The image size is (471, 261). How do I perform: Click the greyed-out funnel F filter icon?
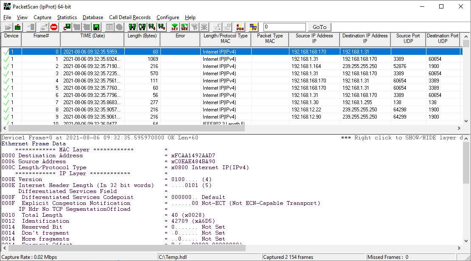tap(194, 27)
